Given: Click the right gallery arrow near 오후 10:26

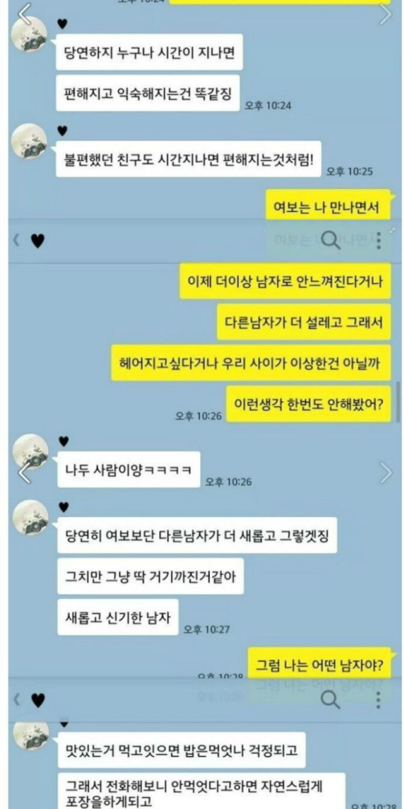Looking at the screenshot, I should (386, 473).
